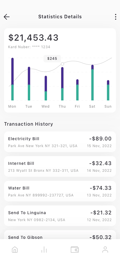
Task: Open the wallet icon in bottom bar
Action: click(x=75, y=250)
